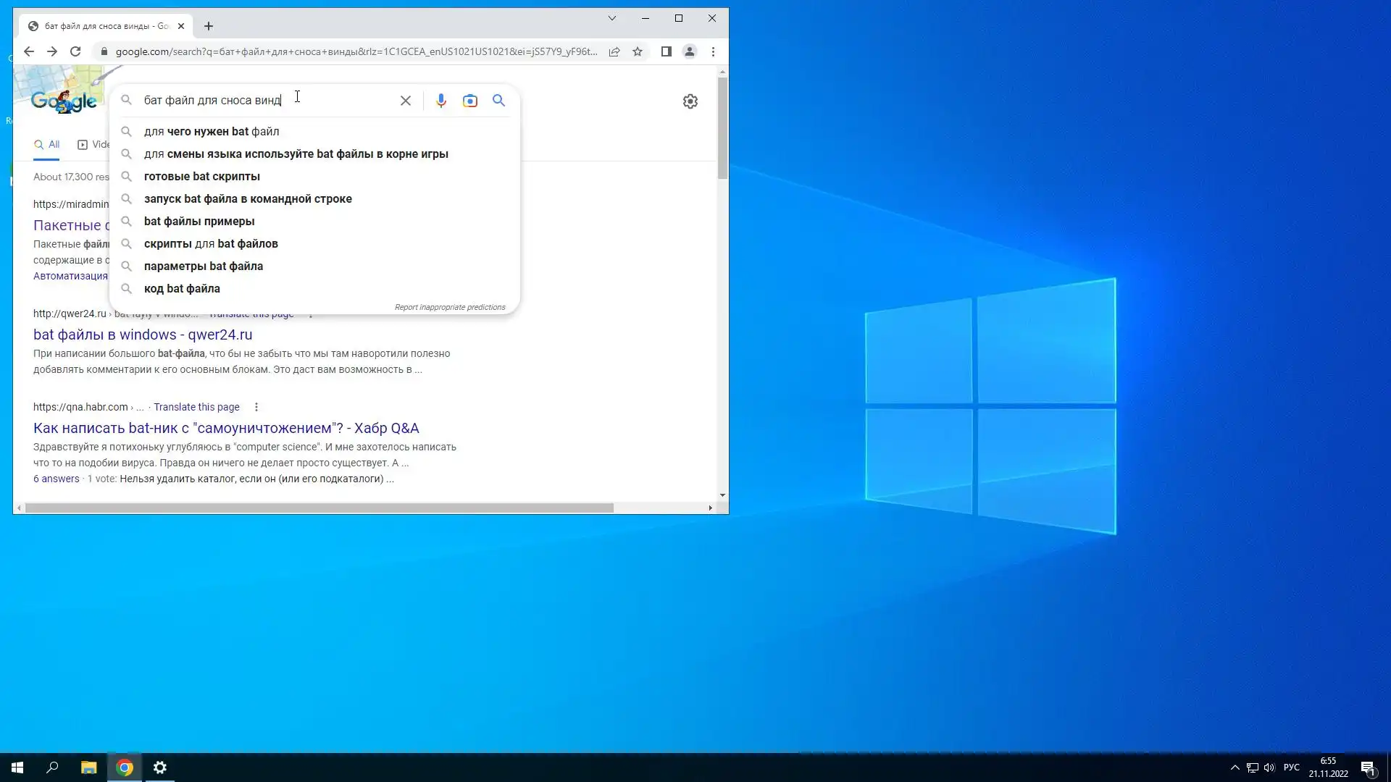Open Chrome's three-dot menu

(x=713, y=51)
